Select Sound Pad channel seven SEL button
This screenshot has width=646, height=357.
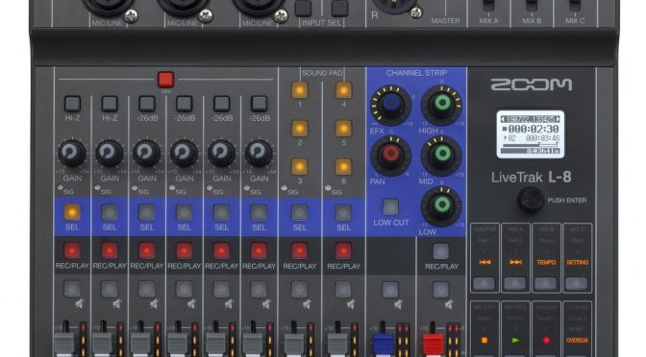(x=300, y=212)
